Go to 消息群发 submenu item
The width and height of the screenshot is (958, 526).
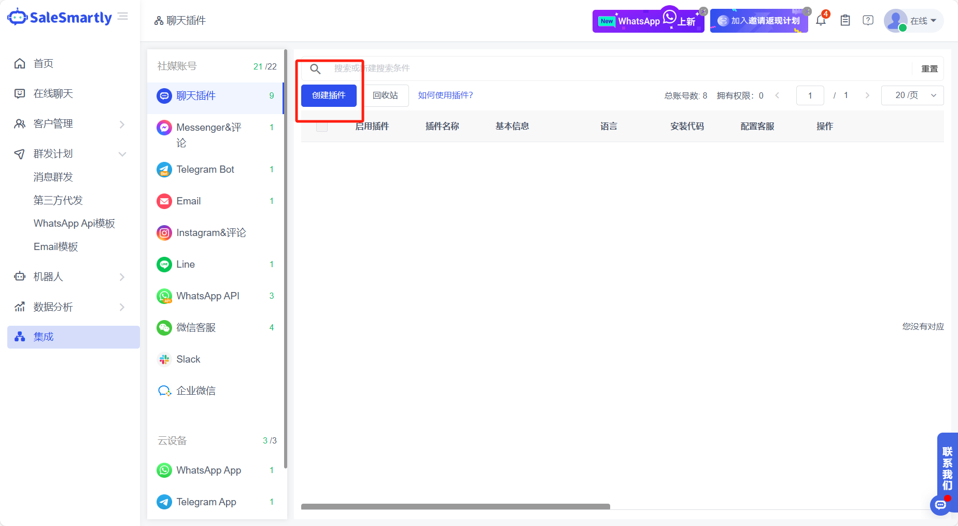pyautogui.click(x=53, y=177)
